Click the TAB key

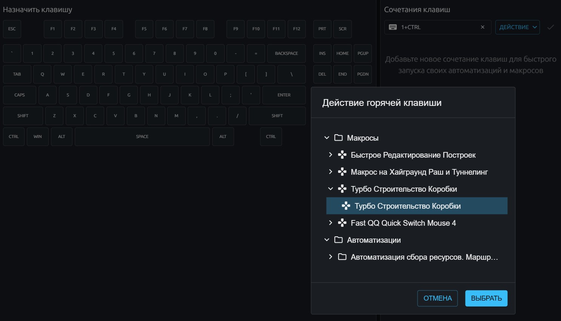pyautogui.click(x=17, y=74)
